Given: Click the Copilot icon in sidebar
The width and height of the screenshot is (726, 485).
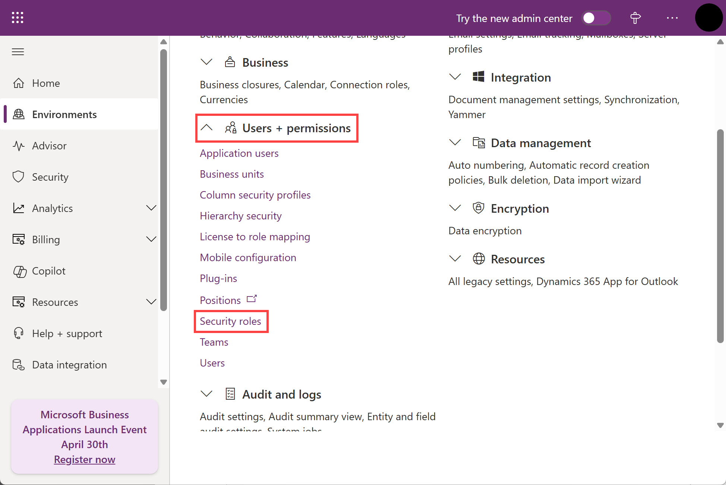Looking at the screenshot, I should coord(19,271).
